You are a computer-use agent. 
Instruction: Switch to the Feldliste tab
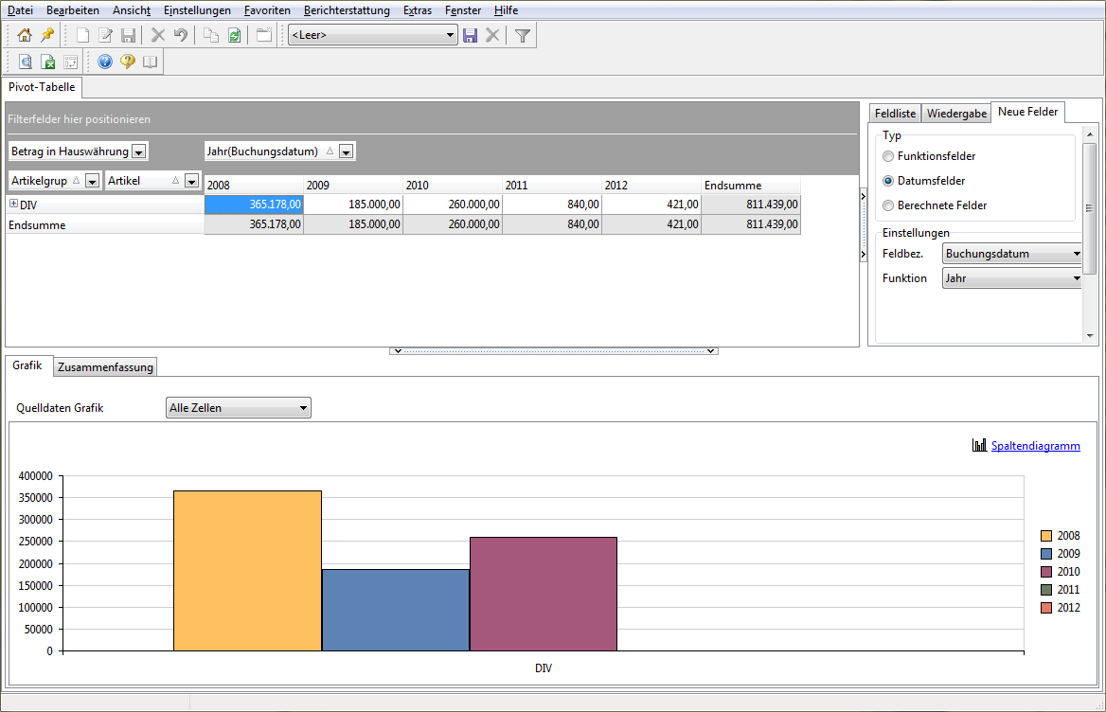coord(895,114)
